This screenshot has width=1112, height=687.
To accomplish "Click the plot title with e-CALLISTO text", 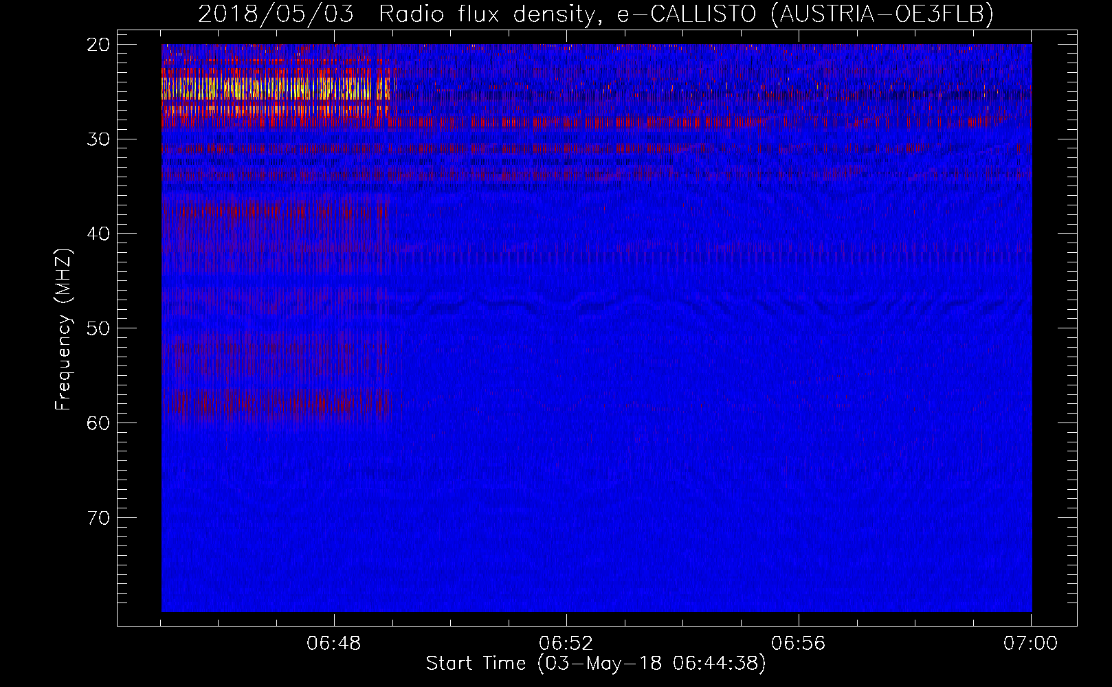I will tap(596, 13).
